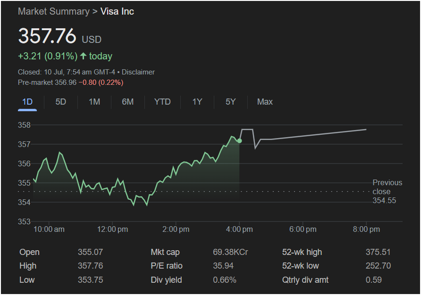The image size is (421, 295).
Task: Click the P/E ratio label
Action: pos(167,266)
